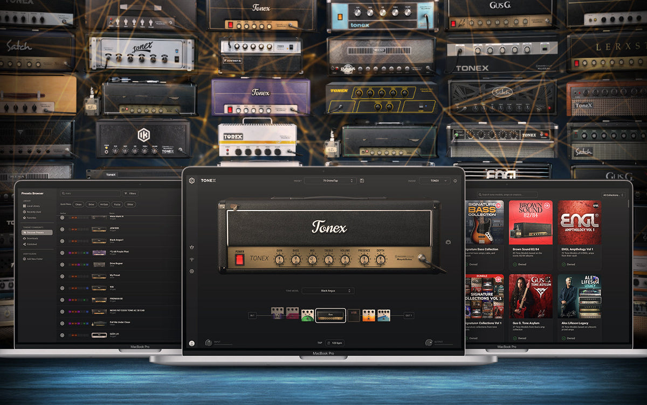Click the crown icon in the TONEX sidebar
Screen dimensions: 647x405
click(192, 247)
